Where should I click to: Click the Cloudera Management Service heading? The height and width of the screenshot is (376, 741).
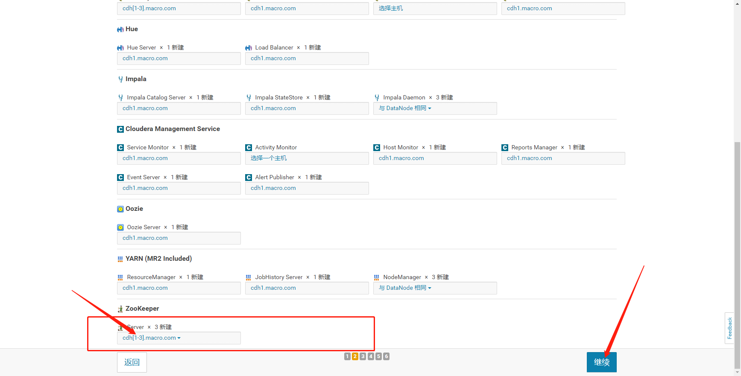pos(173,129)
